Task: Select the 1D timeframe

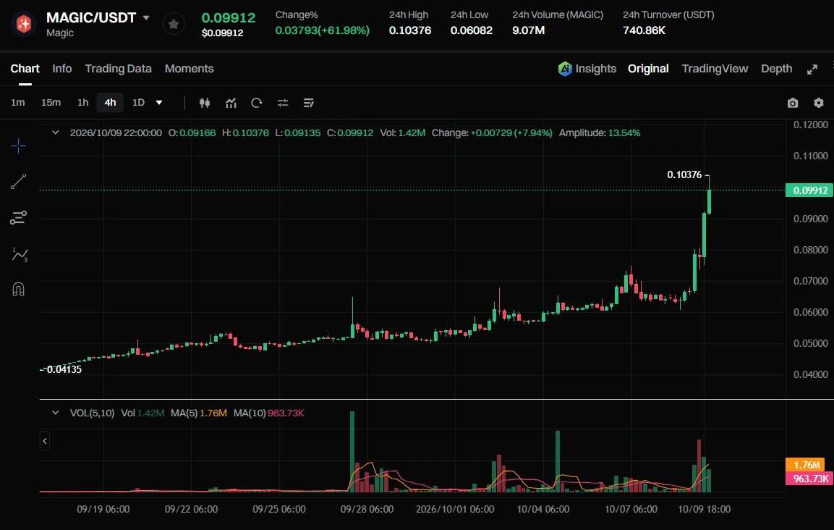Action: (x=138, y=103)
